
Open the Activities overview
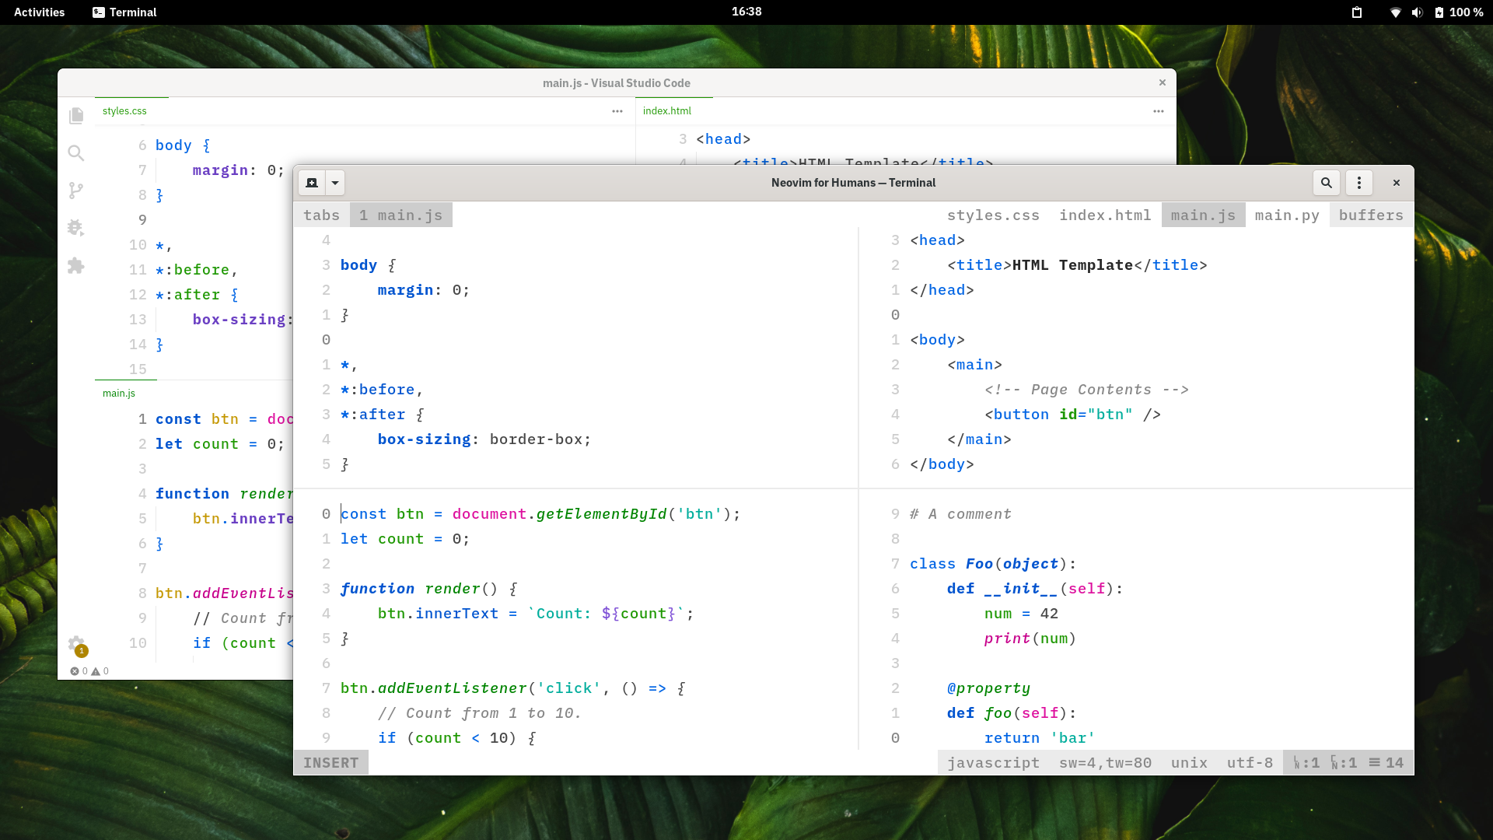(x=40, y=12)
